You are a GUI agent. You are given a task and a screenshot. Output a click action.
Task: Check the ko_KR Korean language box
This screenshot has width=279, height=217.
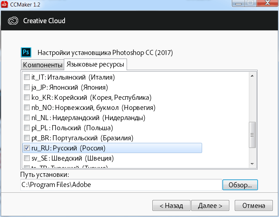(x=27, y=97)
